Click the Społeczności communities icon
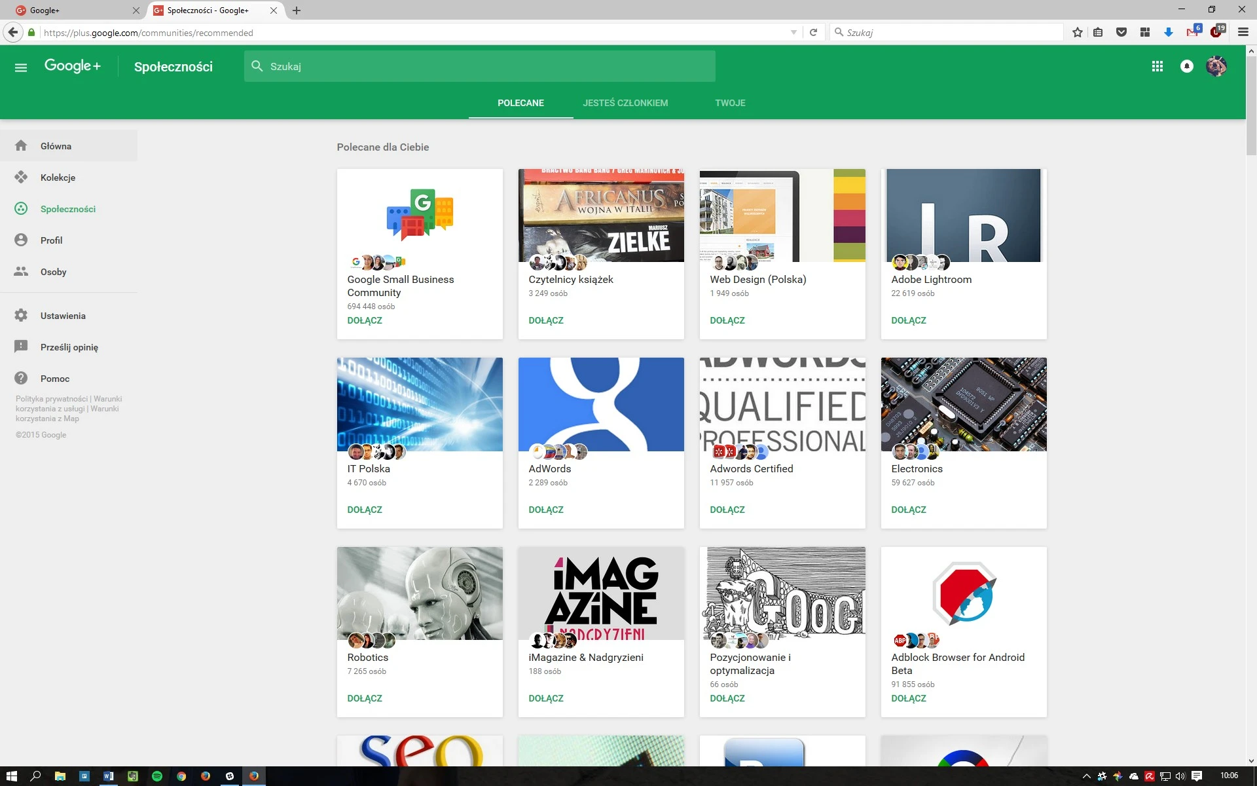1257x786 pixels. point(21,208)
